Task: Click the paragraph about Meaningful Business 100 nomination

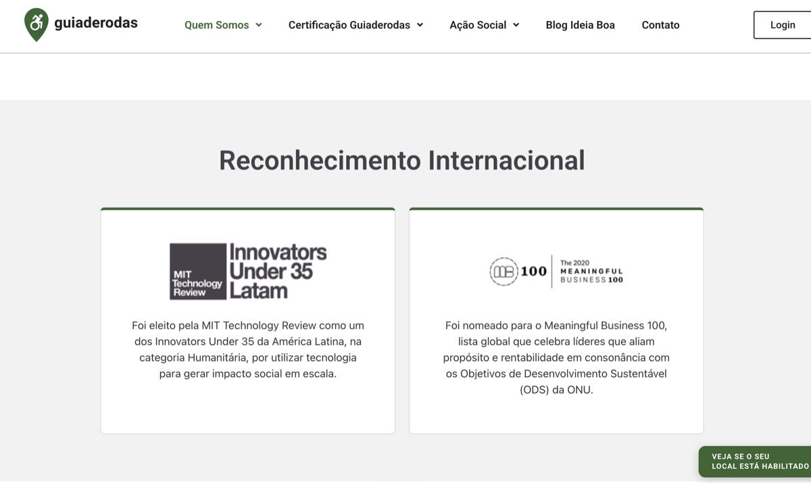Action: click(x=556, y=357)
